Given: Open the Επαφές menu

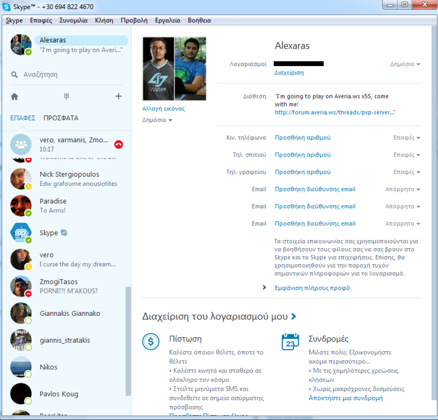Looking at the screenshot, I should tap(41, 20).
